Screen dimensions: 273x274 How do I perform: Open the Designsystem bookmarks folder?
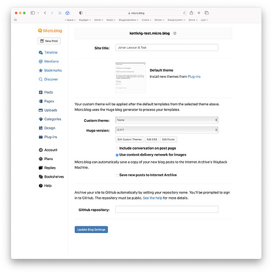point(176,20)
